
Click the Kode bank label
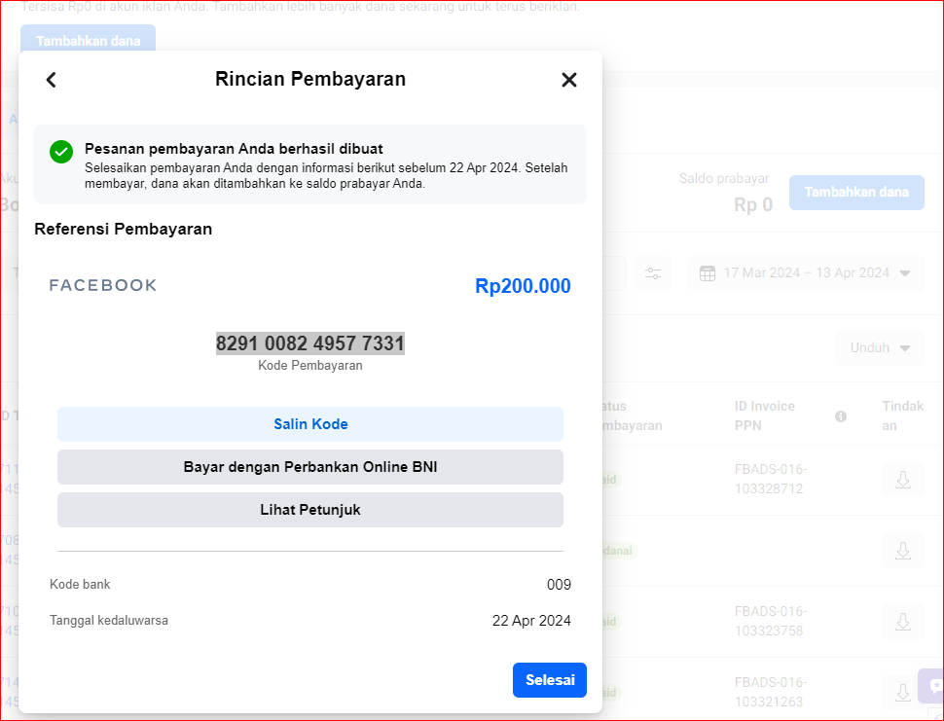click(80, 585)
